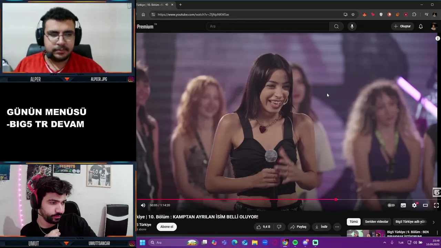Click the İndir download button
The image size is (441, 248).
coord(321,227)
